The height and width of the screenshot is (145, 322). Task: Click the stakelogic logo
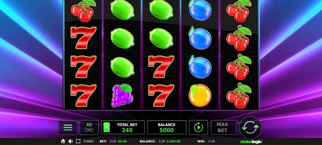[251, 141]
